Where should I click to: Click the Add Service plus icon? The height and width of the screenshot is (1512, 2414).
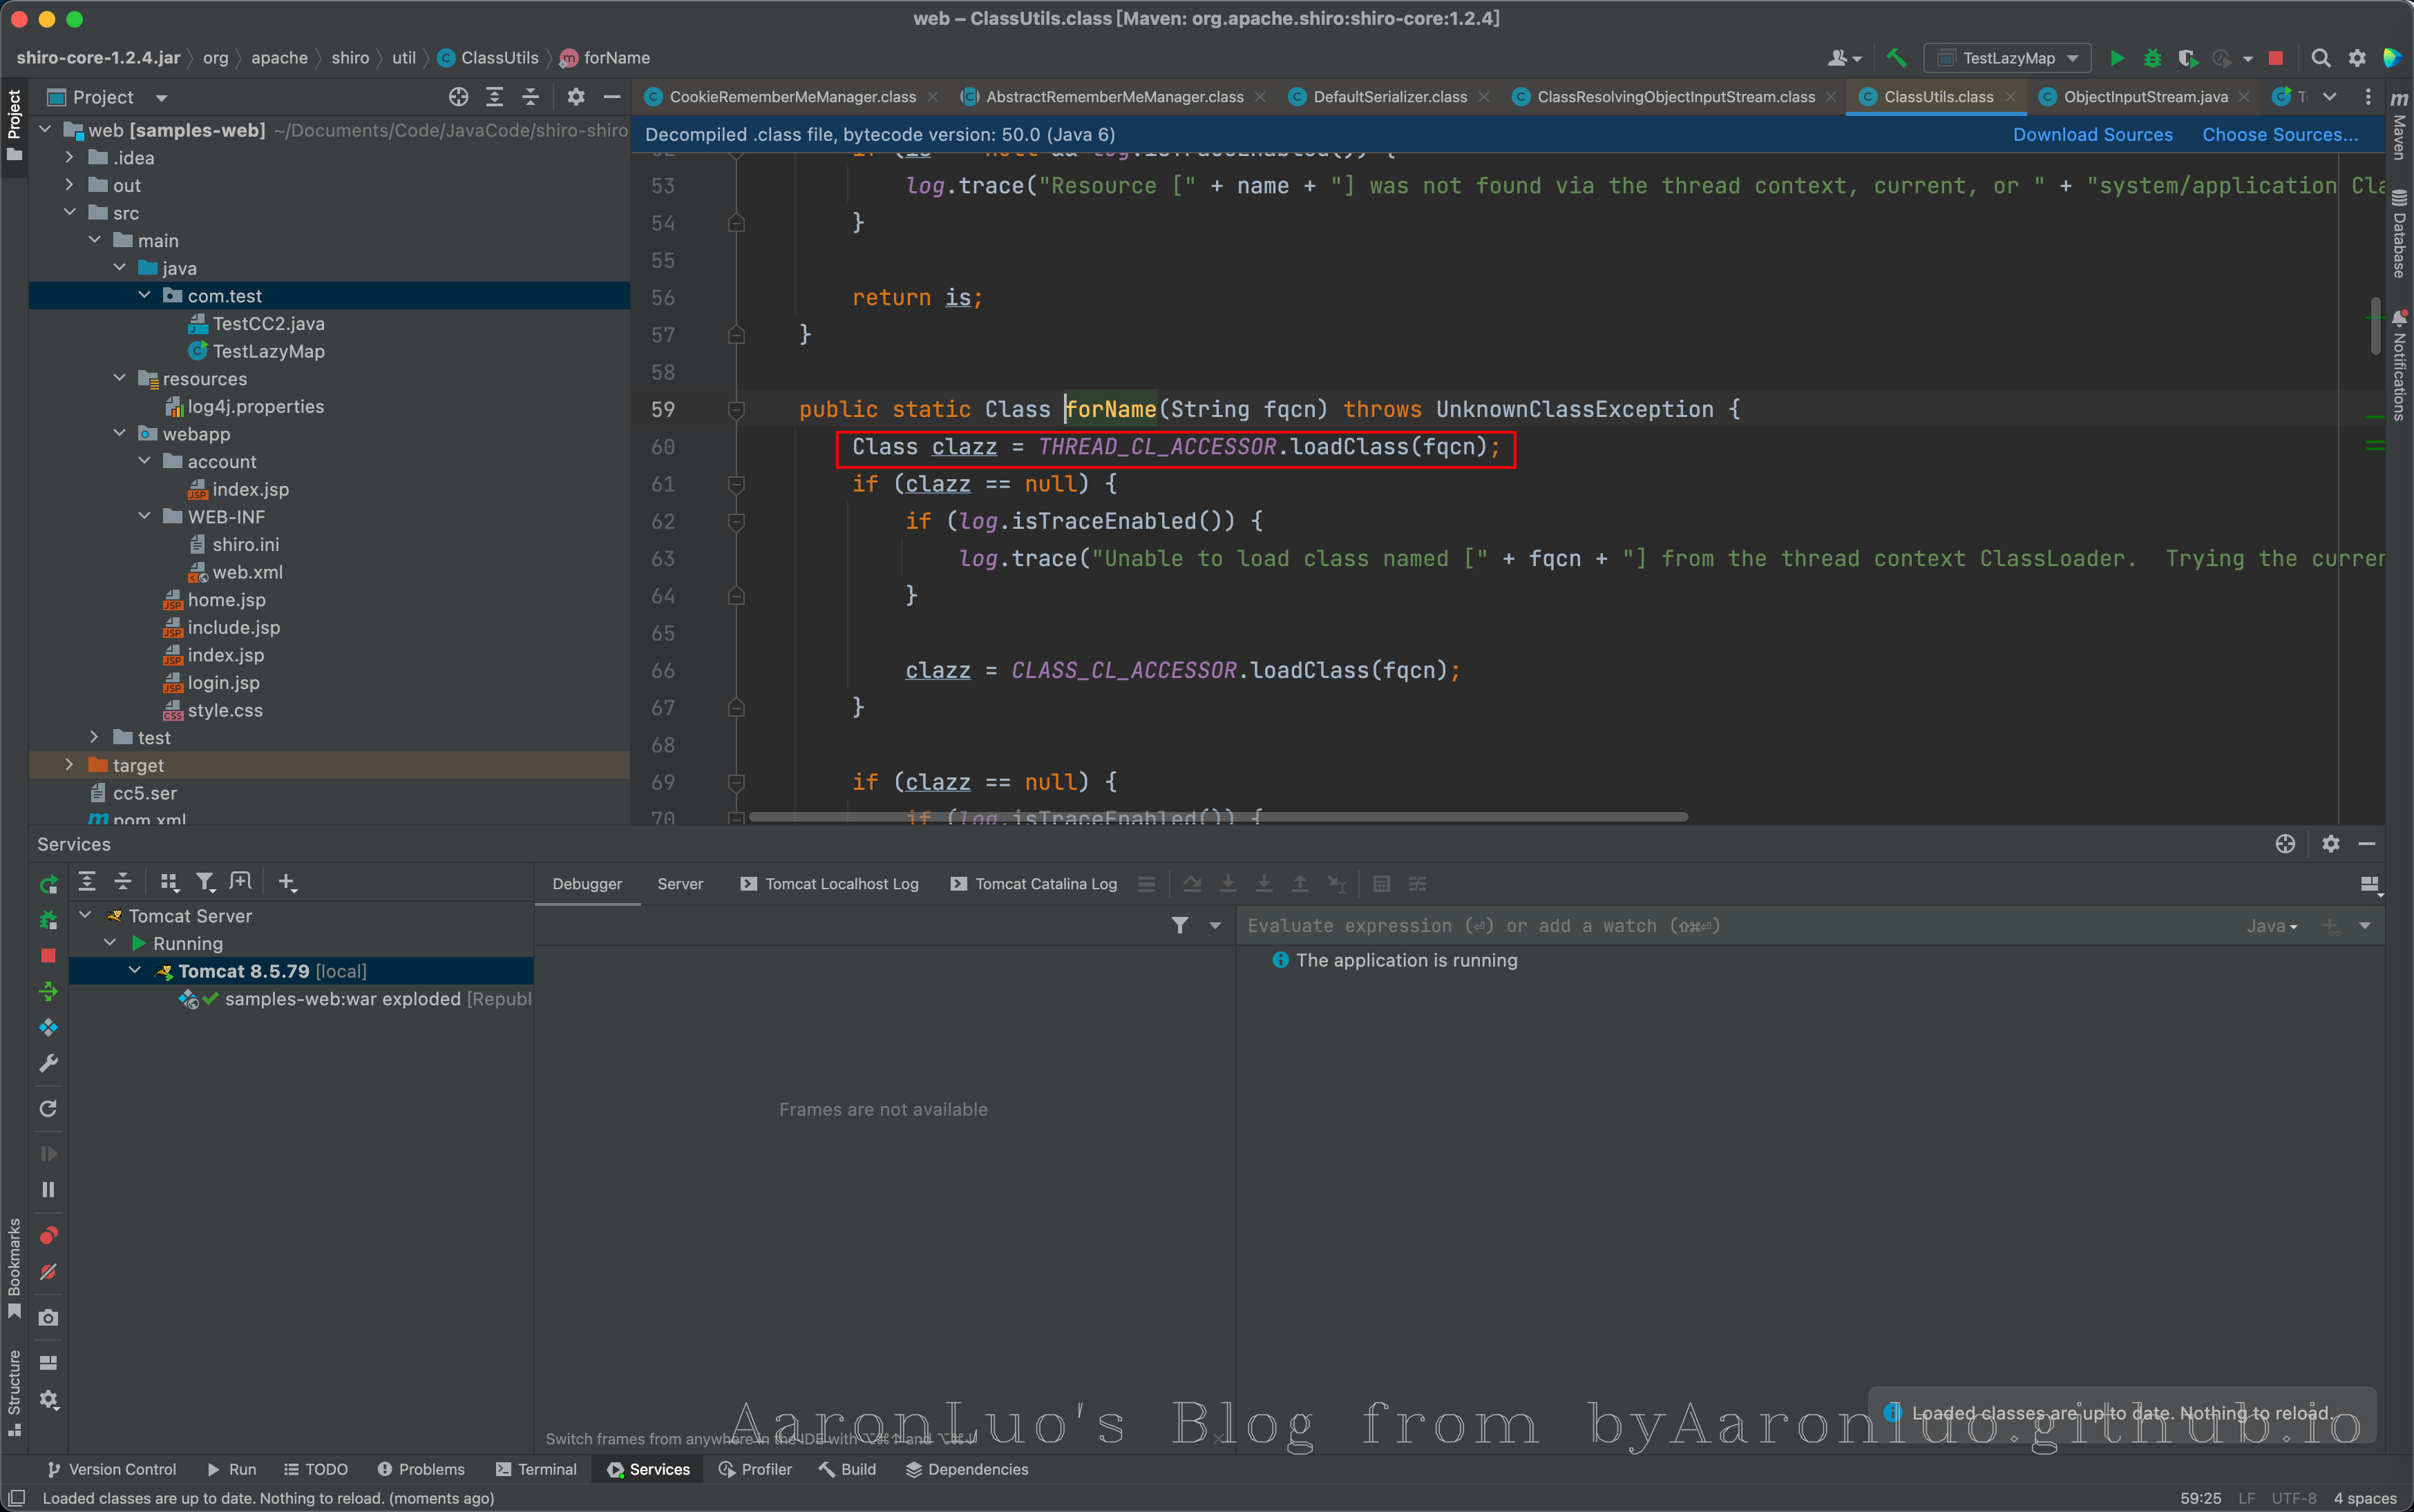pyautogui.click(x=287, y=882)
